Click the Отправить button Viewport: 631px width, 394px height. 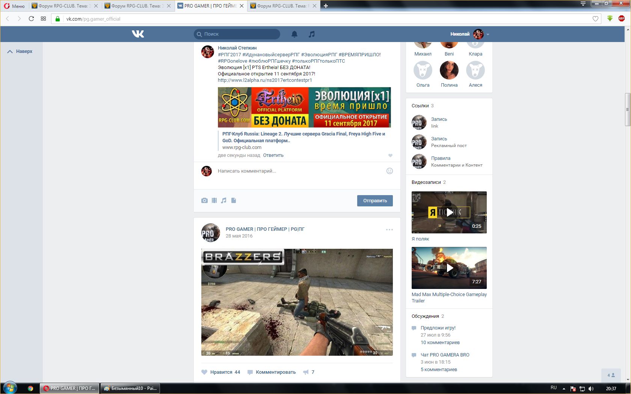[x=375, y=201]
